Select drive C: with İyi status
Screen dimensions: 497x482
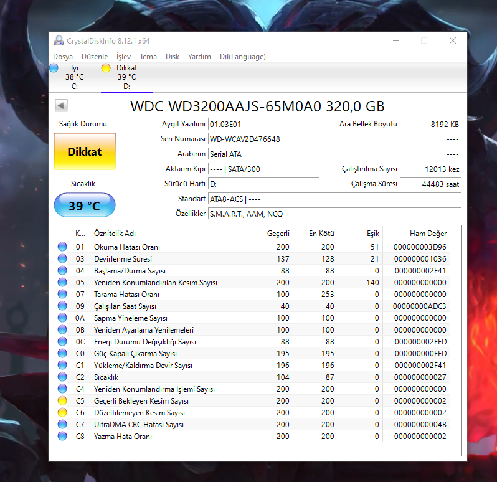(x=75, y=77)
